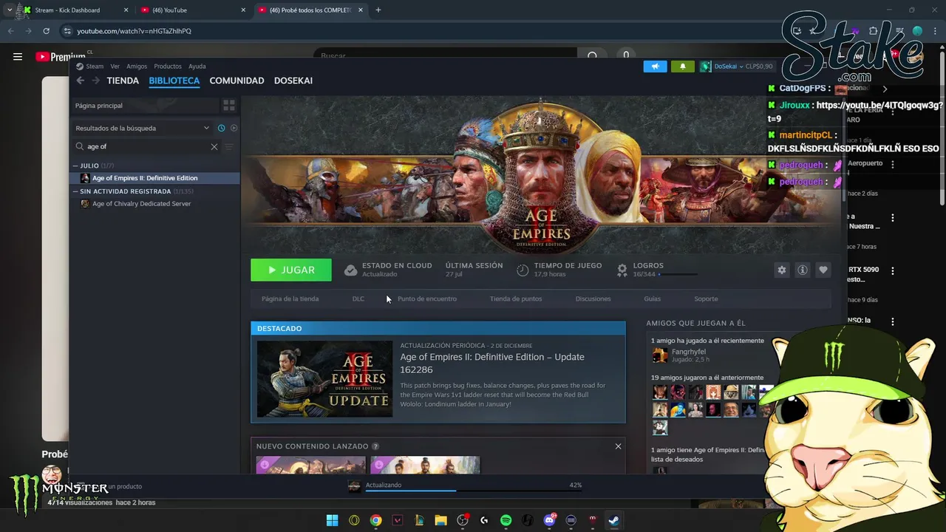The height and width of the screenshot is (532, 946).
Task: Open the 'Página de la tienda' link
Action: 290,299
